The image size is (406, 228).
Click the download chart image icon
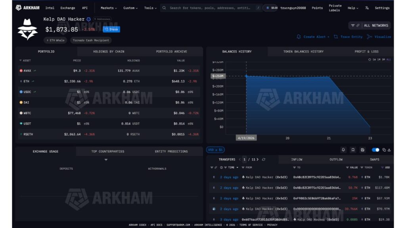[362, 150]
